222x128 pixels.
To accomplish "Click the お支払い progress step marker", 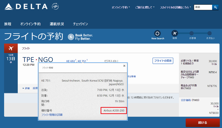I will click(x=210, y=33).
